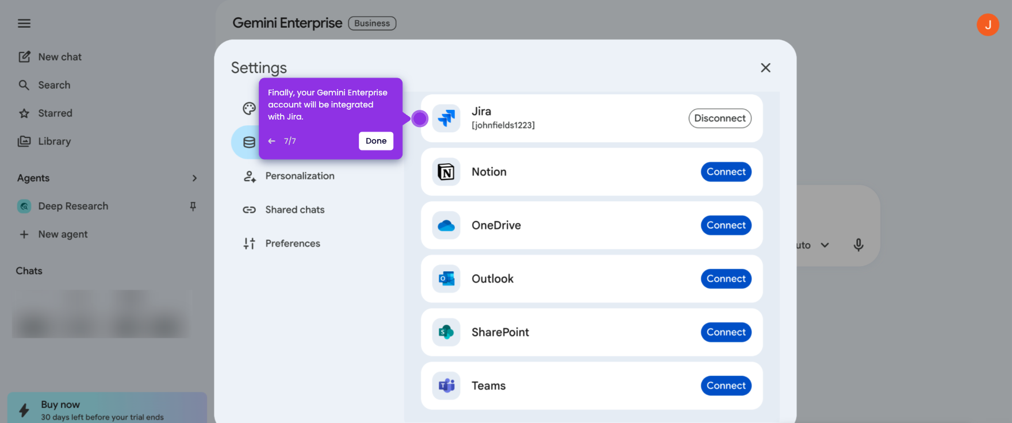This screenshot has height=423, width=1012.
Task: Click the plus icon for New agent
Action: point(24,234)
